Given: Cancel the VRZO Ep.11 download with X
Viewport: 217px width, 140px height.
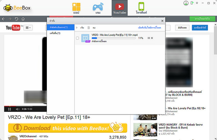Looking at the screenshot, I should (x=152, y=38).
